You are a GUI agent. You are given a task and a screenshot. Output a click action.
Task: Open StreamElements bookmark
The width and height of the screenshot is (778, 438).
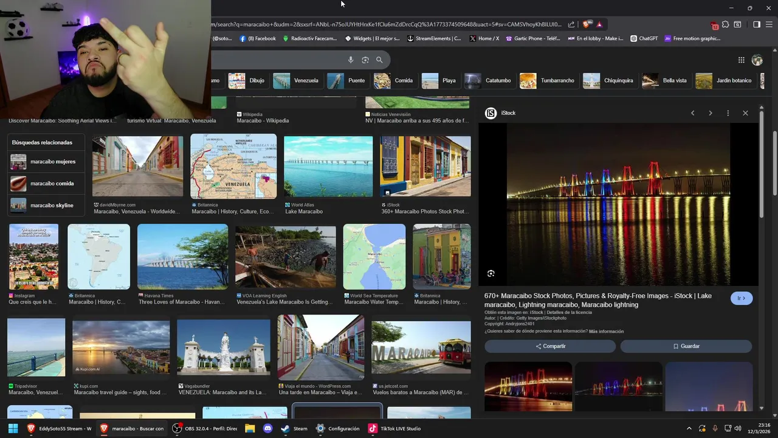coord(434,38)
